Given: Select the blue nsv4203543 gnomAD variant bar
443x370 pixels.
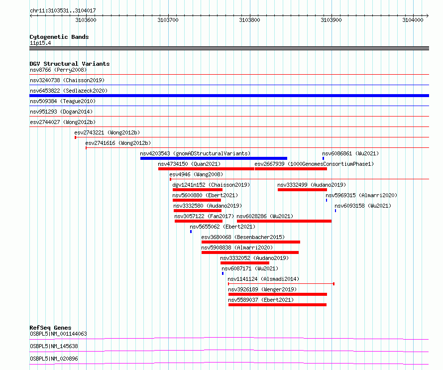Looking at the screenshot, I should [x=214, y=158].
